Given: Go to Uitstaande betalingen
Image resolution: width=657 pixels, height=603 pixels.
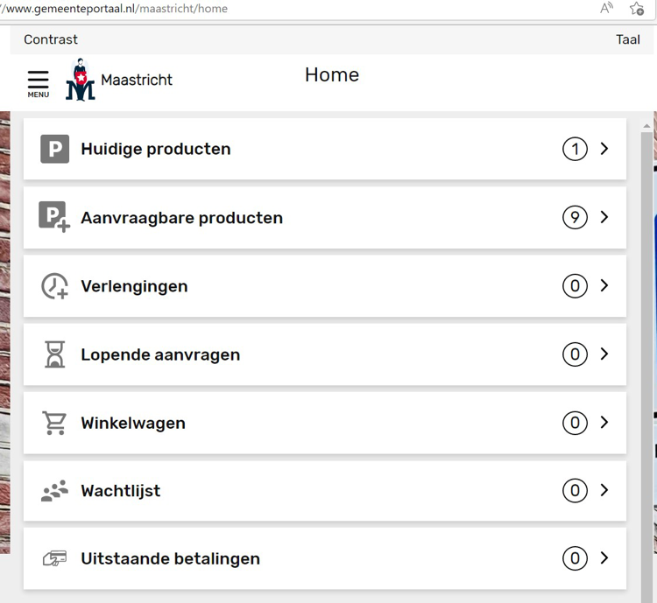Looking at the screenshot, I should tap(170, 558).
